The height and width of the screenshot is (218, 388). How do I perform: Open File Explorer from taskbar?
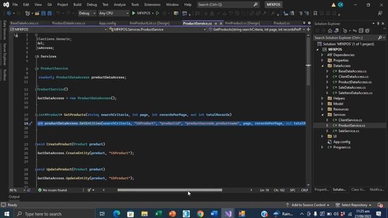coord(144,214)
